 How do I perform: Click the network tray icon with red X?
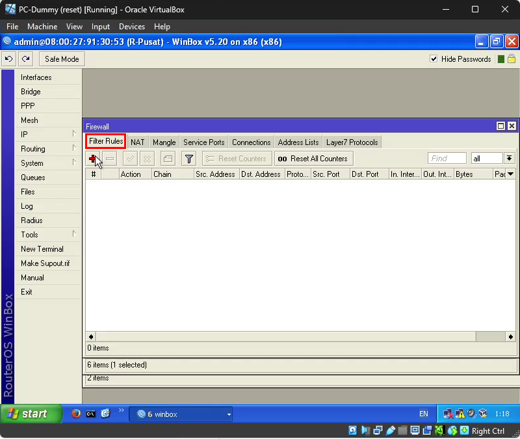(448, 414)
